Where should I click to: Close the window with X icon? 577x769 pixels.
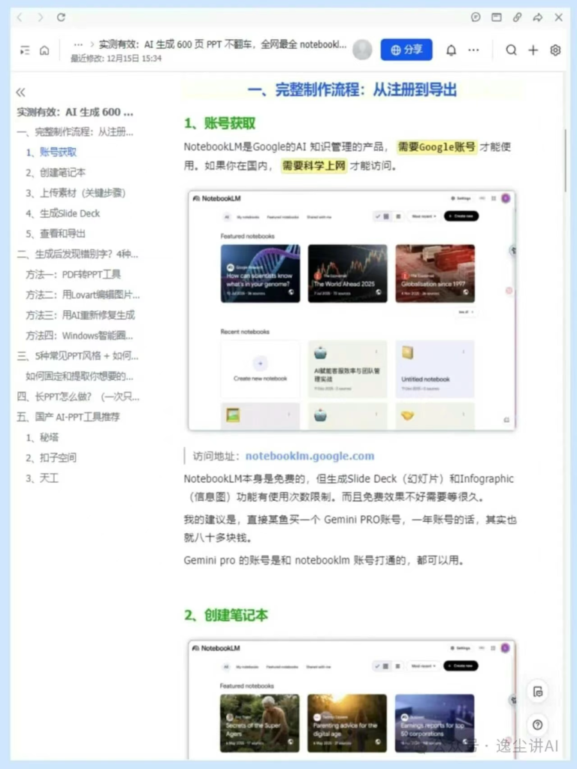pyautogui.click(x=558, y=18)
